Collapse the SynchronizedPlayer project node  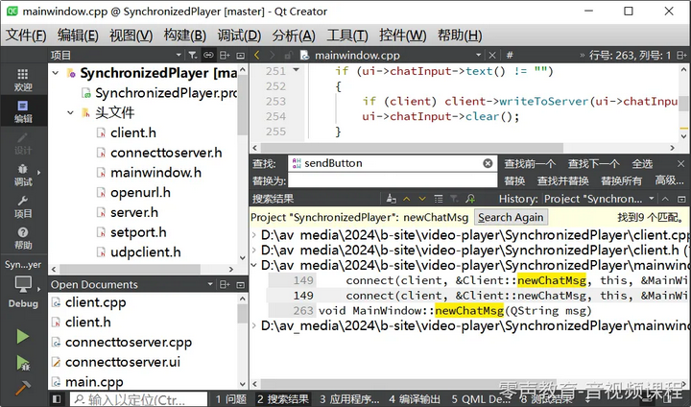(x=56, y=73)
